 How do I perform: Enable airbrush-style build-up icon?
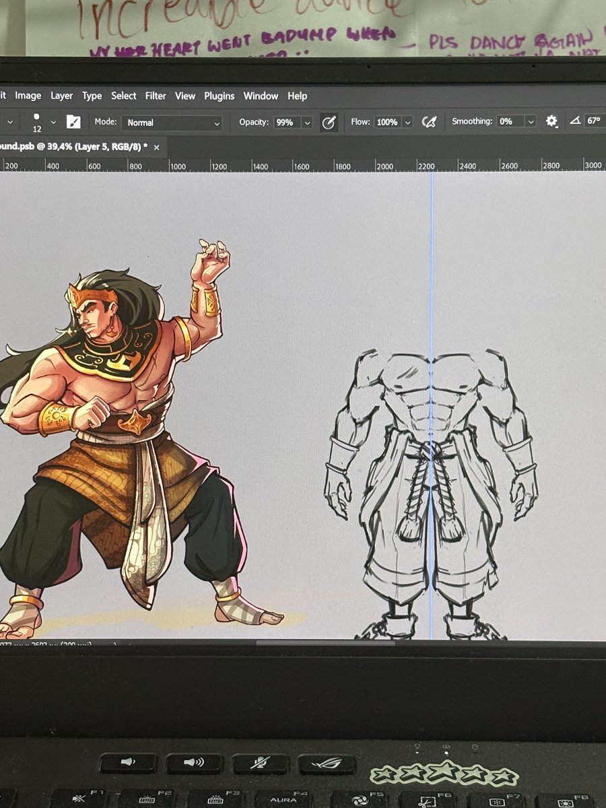click(429, 122)
